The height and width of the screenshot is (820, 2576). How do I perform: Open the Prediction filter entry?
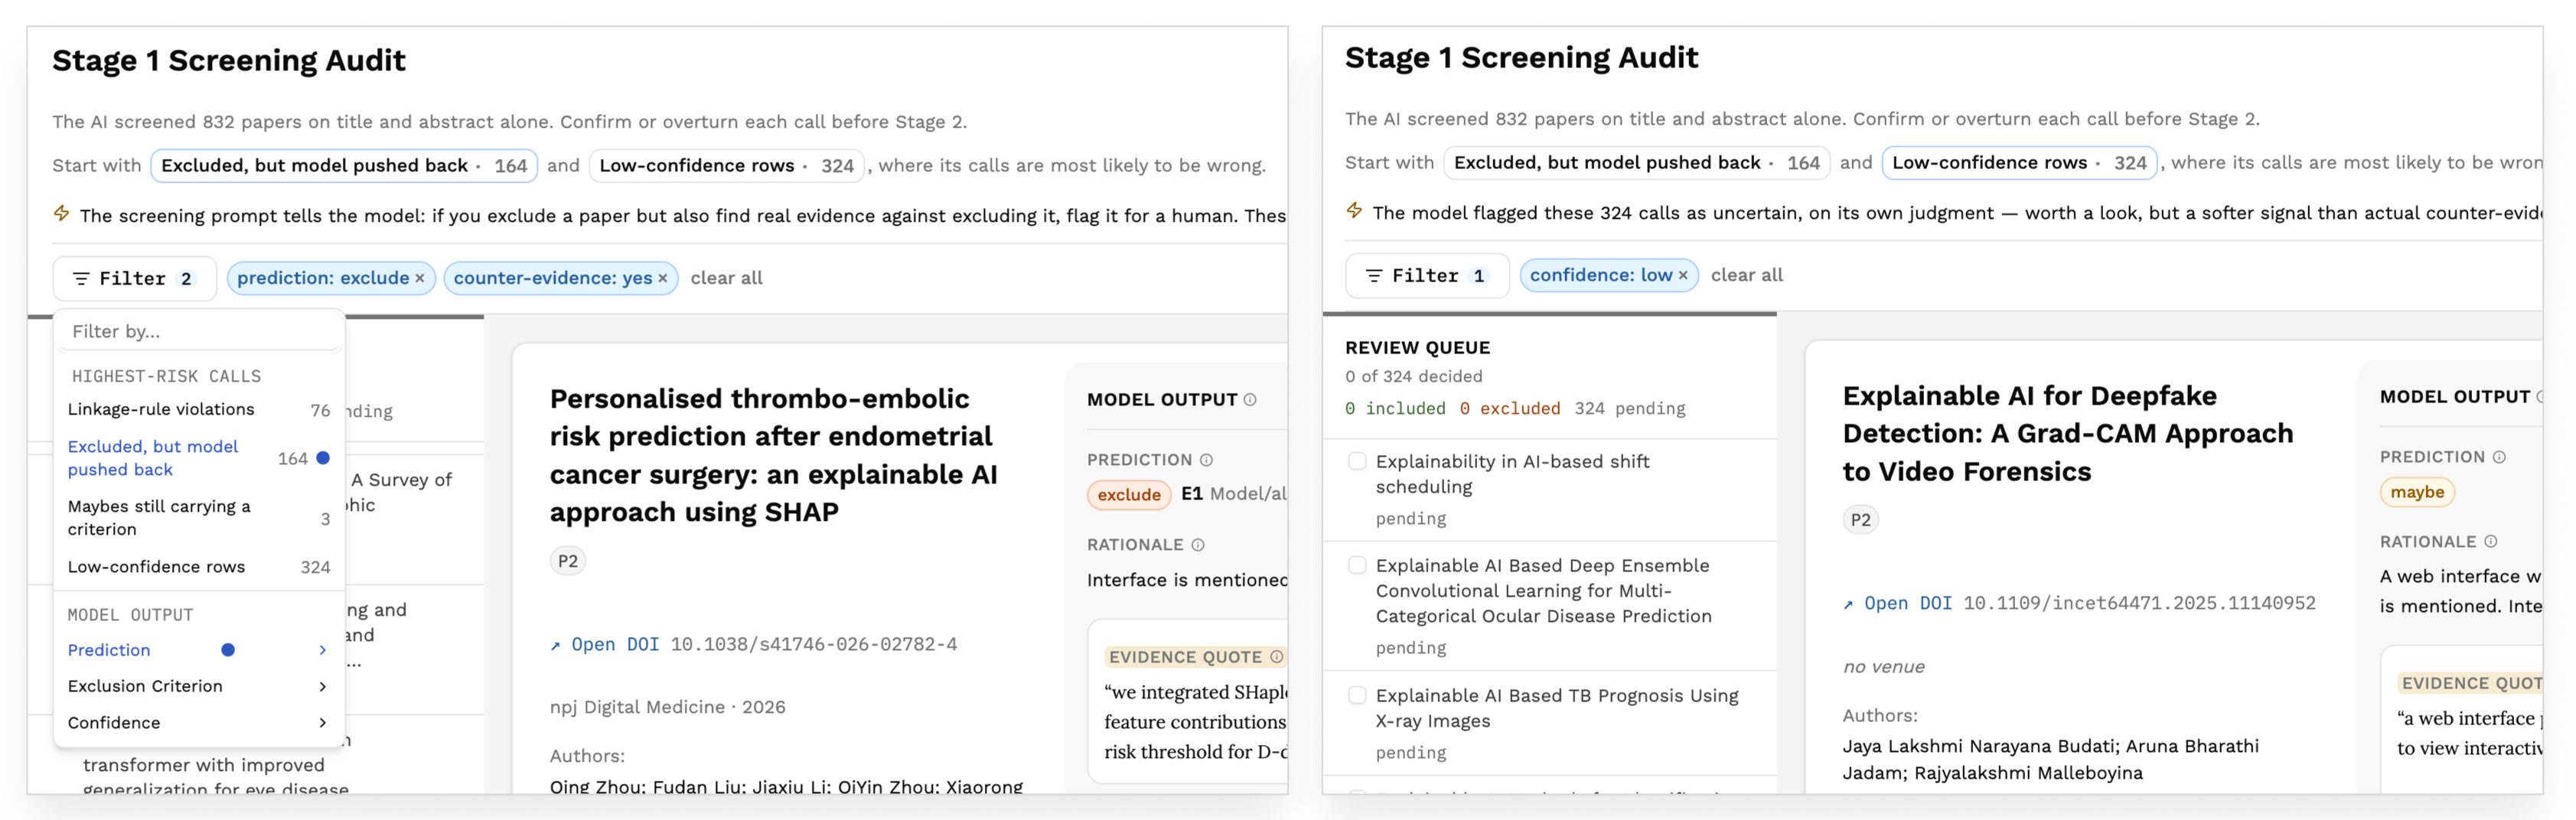pos(199,650)
